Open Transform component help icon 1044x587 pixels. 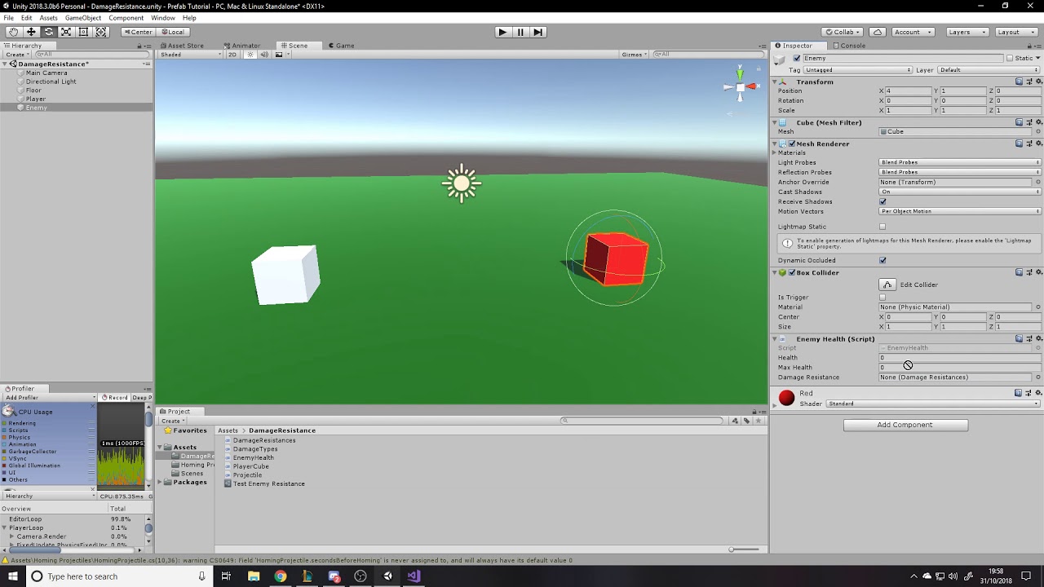1020,82
